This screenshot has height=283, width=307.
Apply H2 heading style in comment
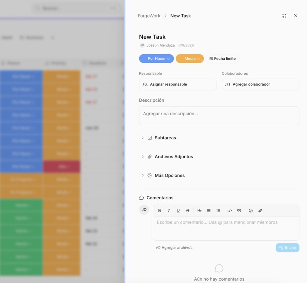(x=199, y=211)
